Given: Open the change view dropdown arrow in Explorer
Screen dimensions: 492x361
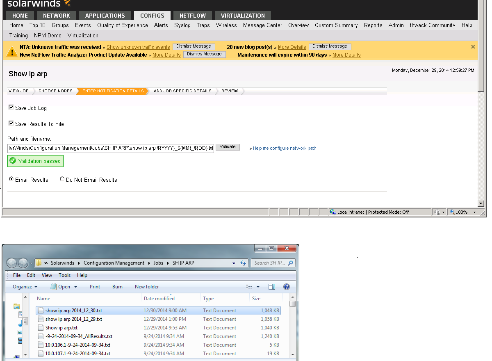Looking at the screenshot, I should [258, 287].
